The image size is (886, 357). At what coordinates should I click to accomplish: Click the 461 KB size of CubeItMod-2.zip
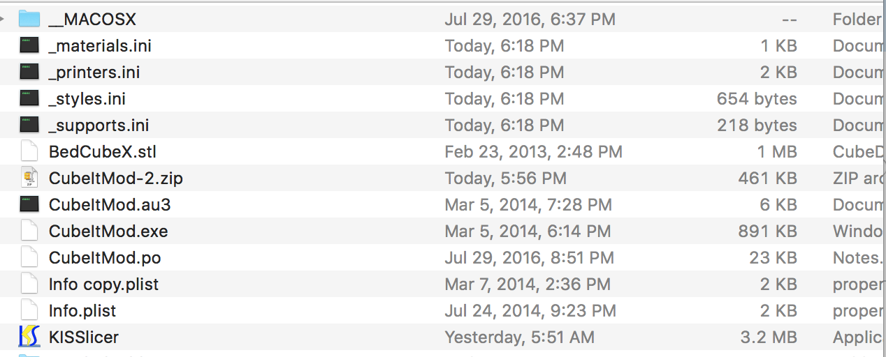[767, 178]
